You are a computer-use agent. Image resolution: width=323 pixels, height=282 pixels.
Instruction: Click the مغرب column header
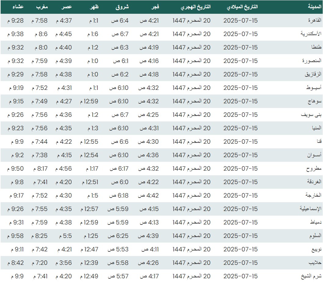point(42,7)
